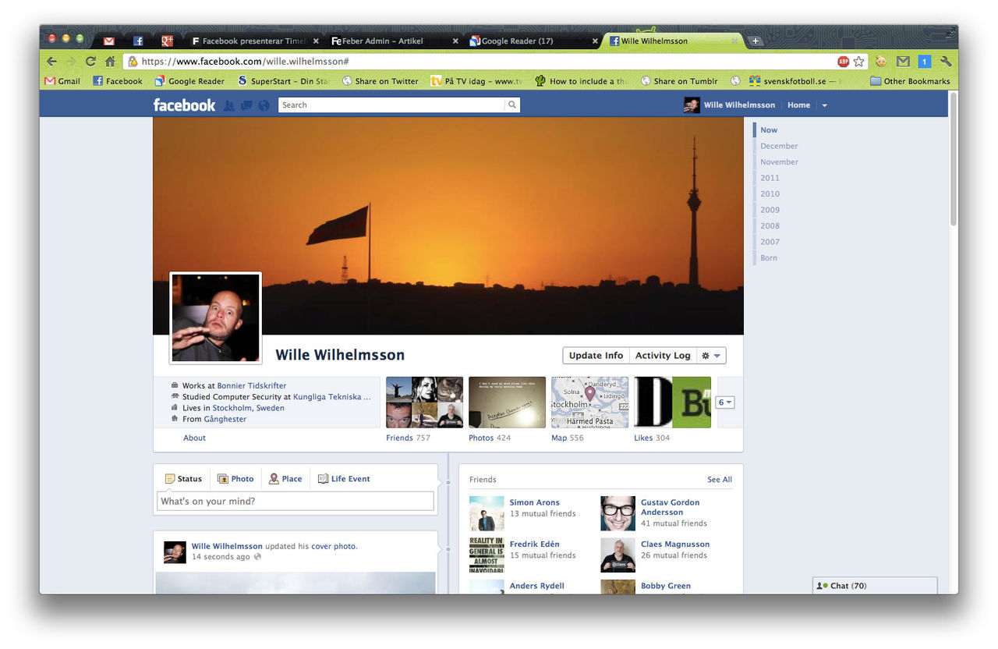Open the friend requests icon
Viewport: 998px width, 649px height.
[x=229, y=105]
